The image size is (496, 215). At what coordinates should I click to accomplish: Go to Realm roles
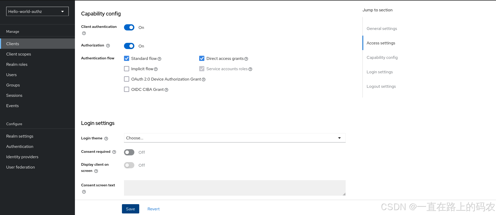(x=37, y=64)
